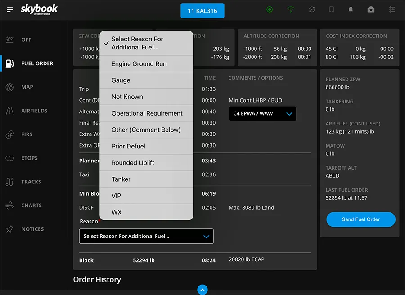This screenshot has height=295, width=405.
Task: Click the camera screenshot icon
Action: [x=371, y=9]
